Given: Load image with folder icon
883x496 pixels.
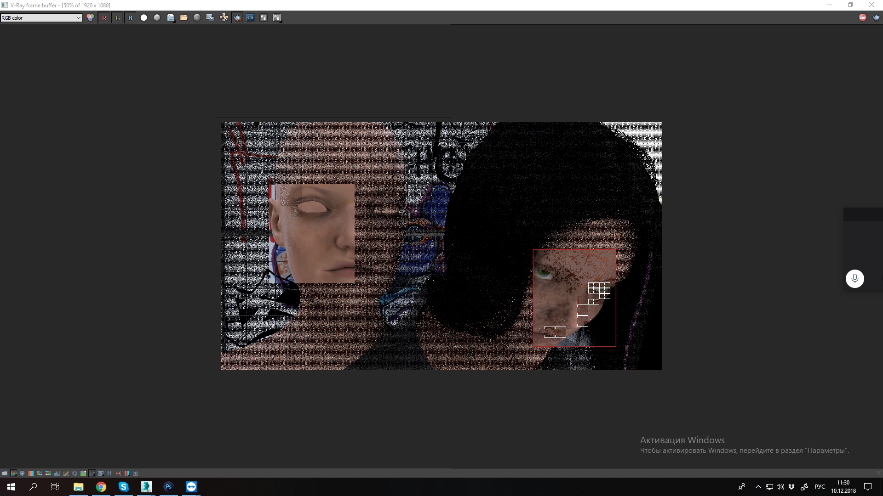Looking at the screenshot, I should 184,18.
